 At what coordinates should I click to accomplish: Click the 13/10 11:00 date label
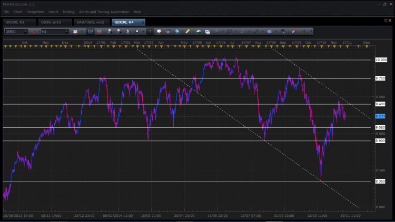[317, 216]
